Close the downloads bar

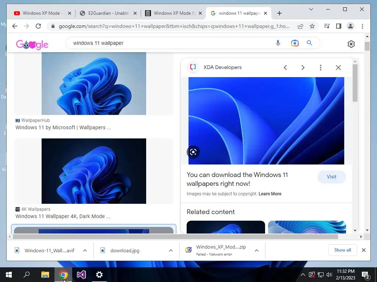(363, 250)
